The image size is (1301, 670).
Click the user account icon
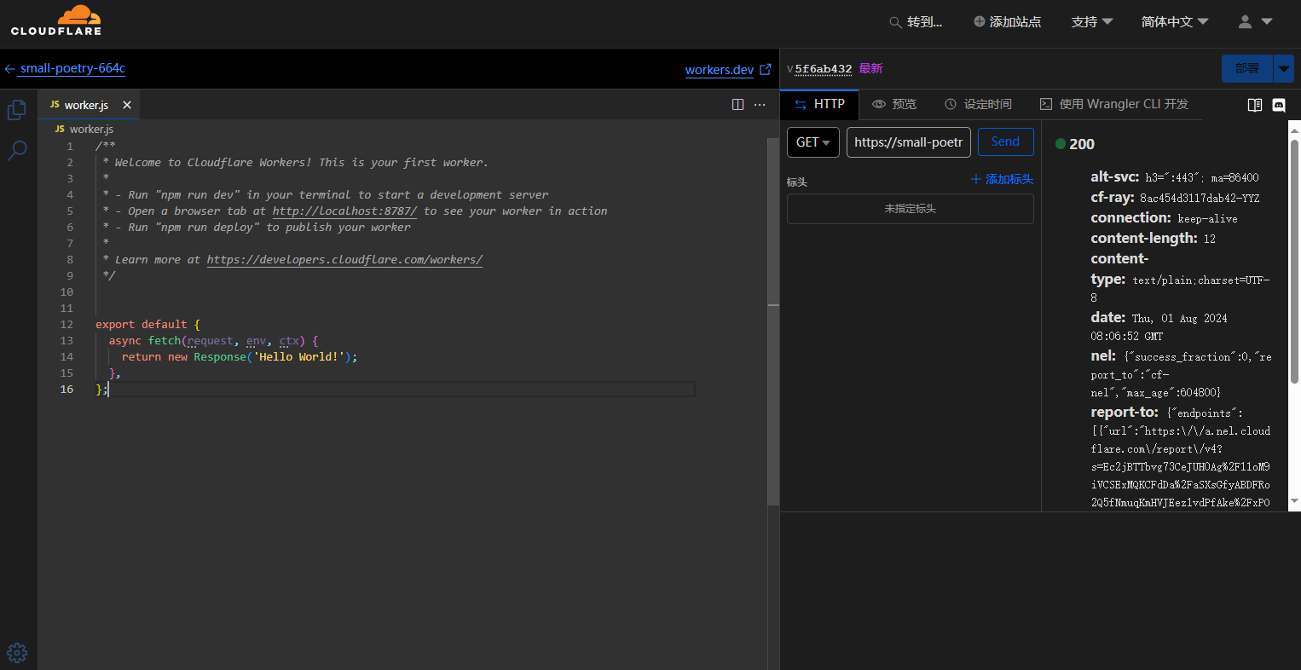point(1245,22)
